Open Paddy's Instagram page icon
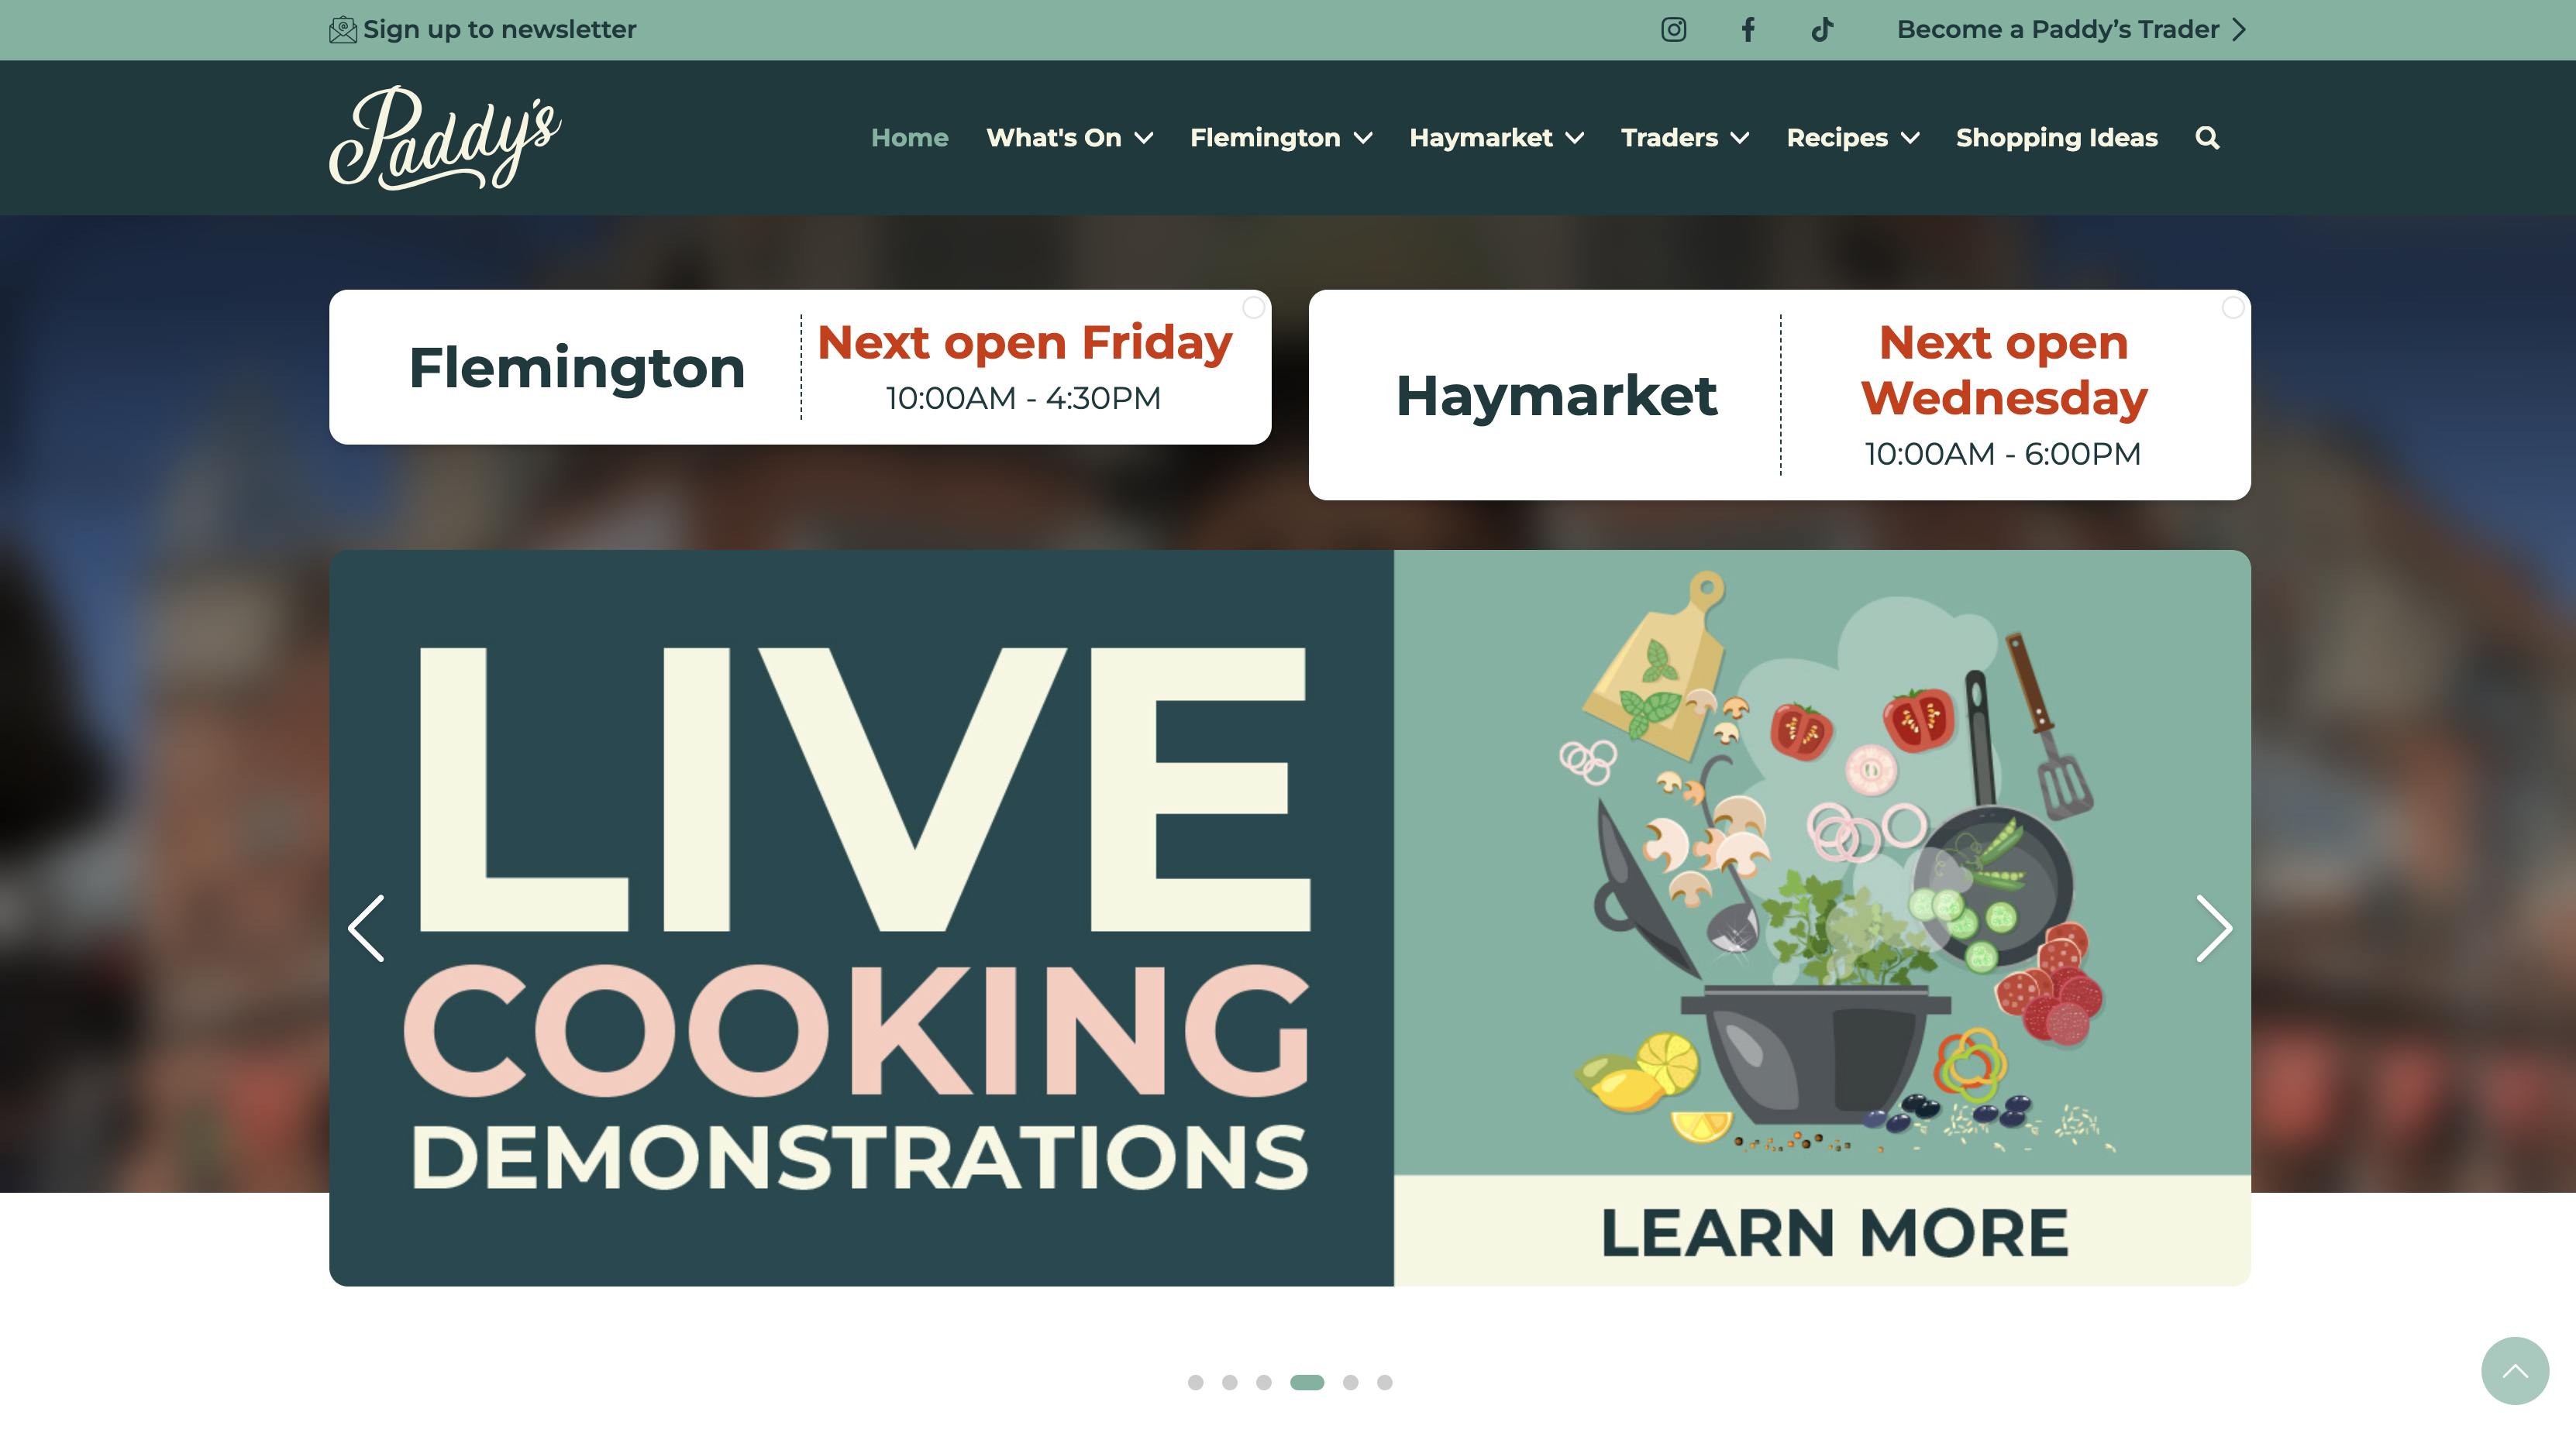 1673,29
